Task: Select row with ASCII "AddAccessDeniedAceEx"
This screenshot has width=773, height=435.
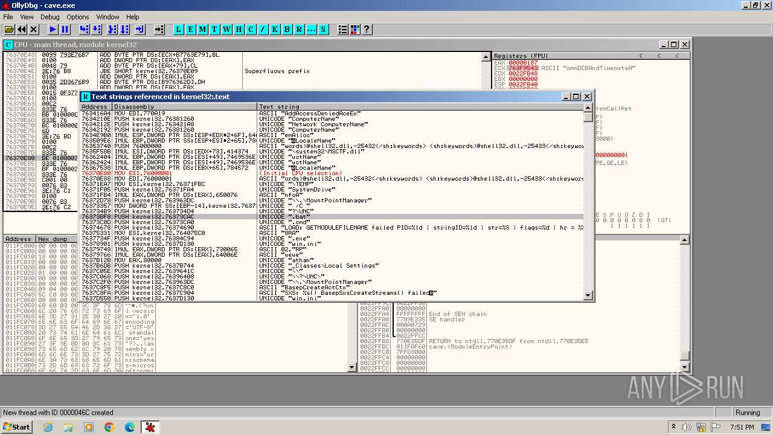Action: click(x=332, y=114)
